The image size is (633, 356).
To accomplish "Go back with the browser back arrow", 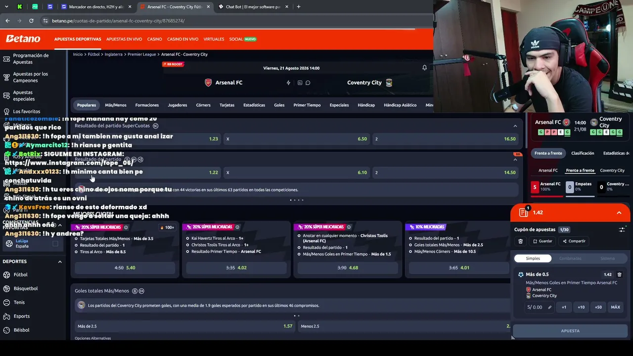I will pyautogui.click(x=7, y=21).
